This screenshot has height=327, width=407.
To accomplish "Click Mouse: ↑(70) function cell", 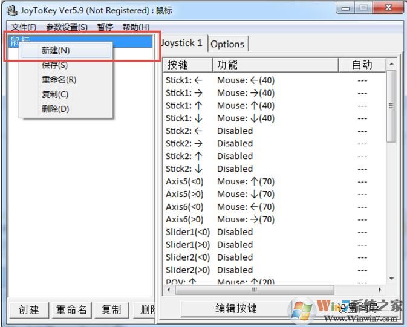I will [x=246, y=181].
